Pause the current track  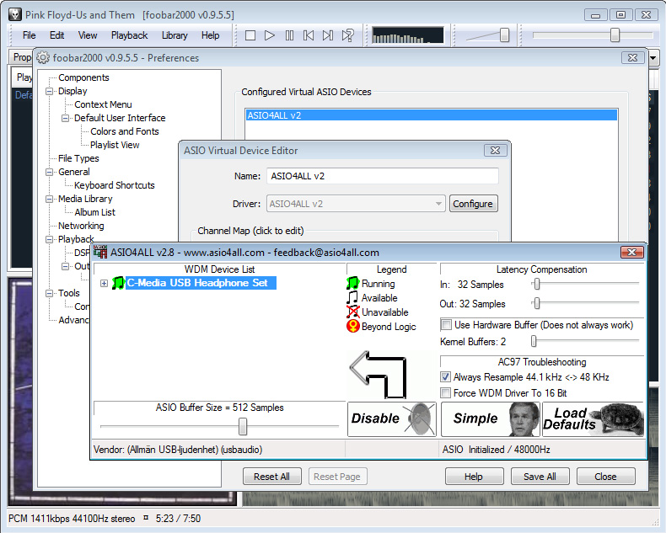tap(289, 35)
